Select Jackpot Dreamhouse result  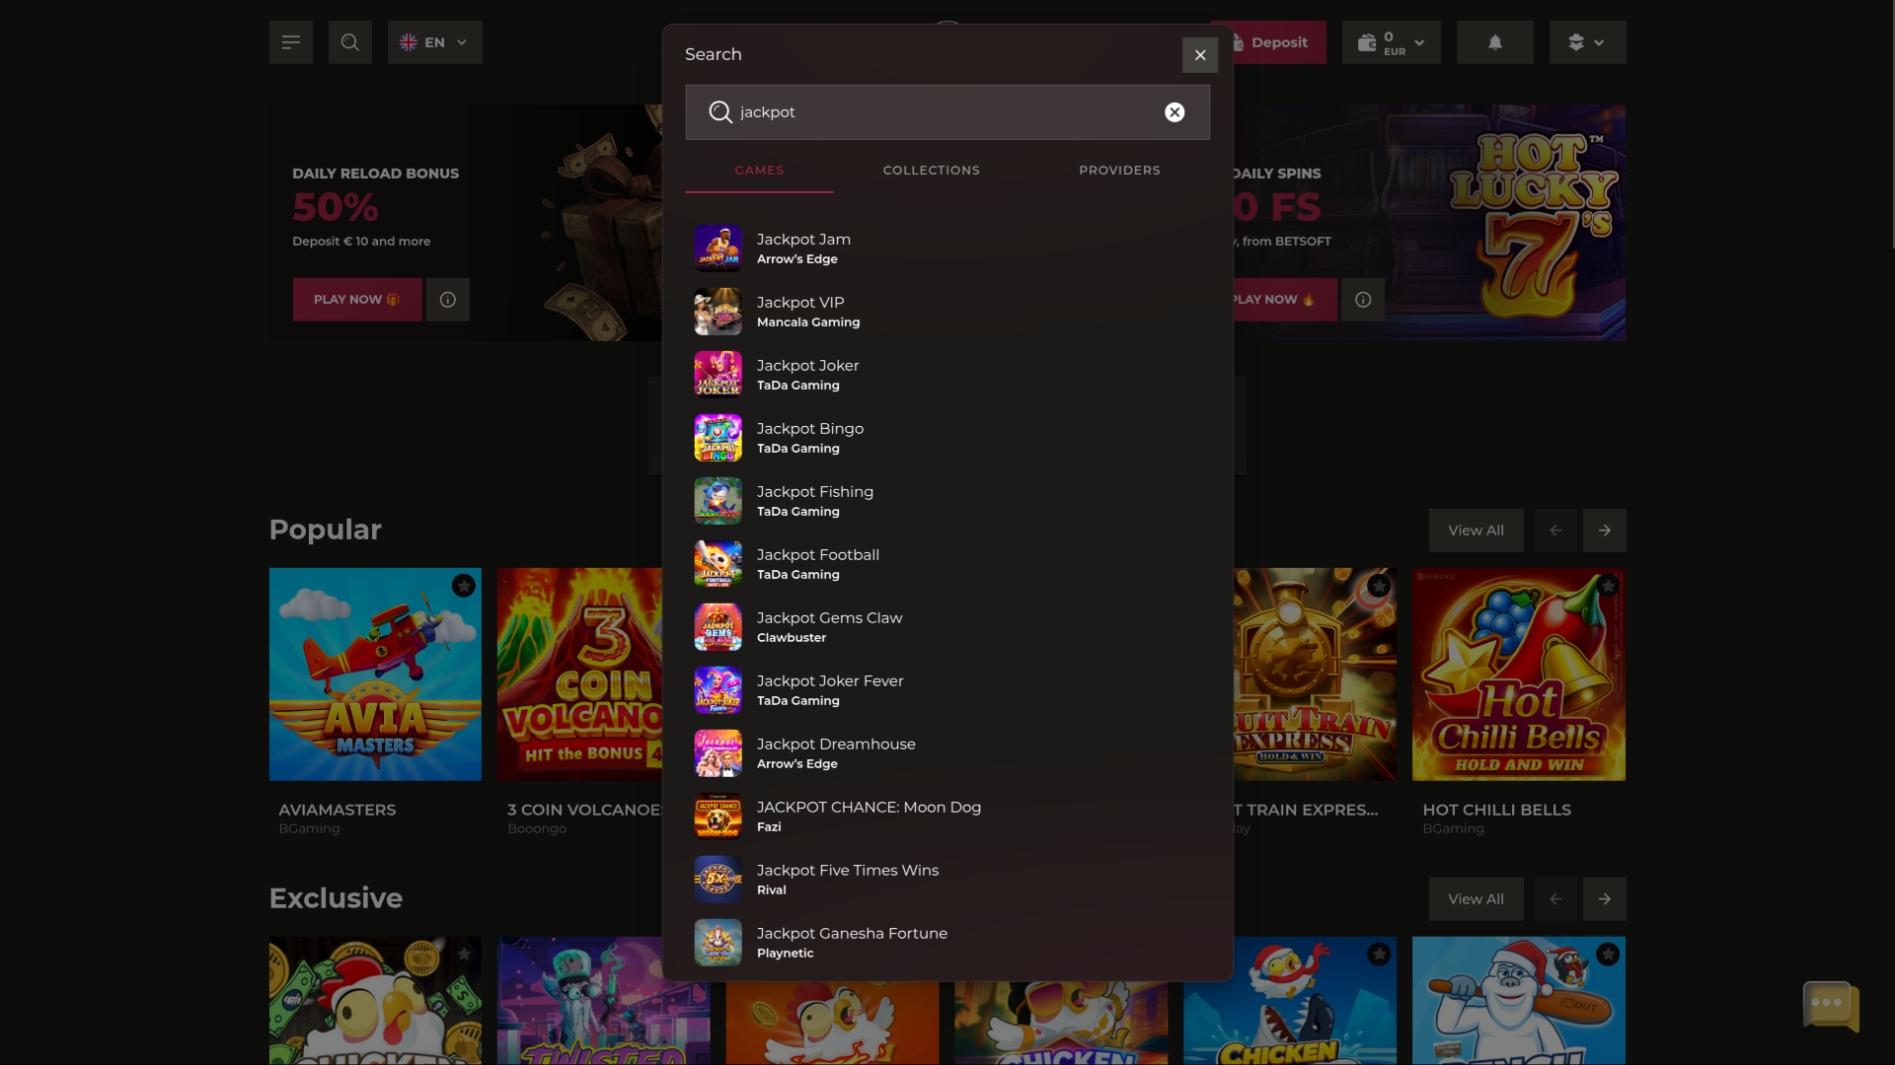click(947, 753)
